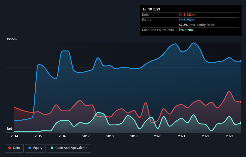Toggle the Cash And Equivalents legend button
Image resolution: width=246 pixels, height=157 pixels.
(69, 148)
